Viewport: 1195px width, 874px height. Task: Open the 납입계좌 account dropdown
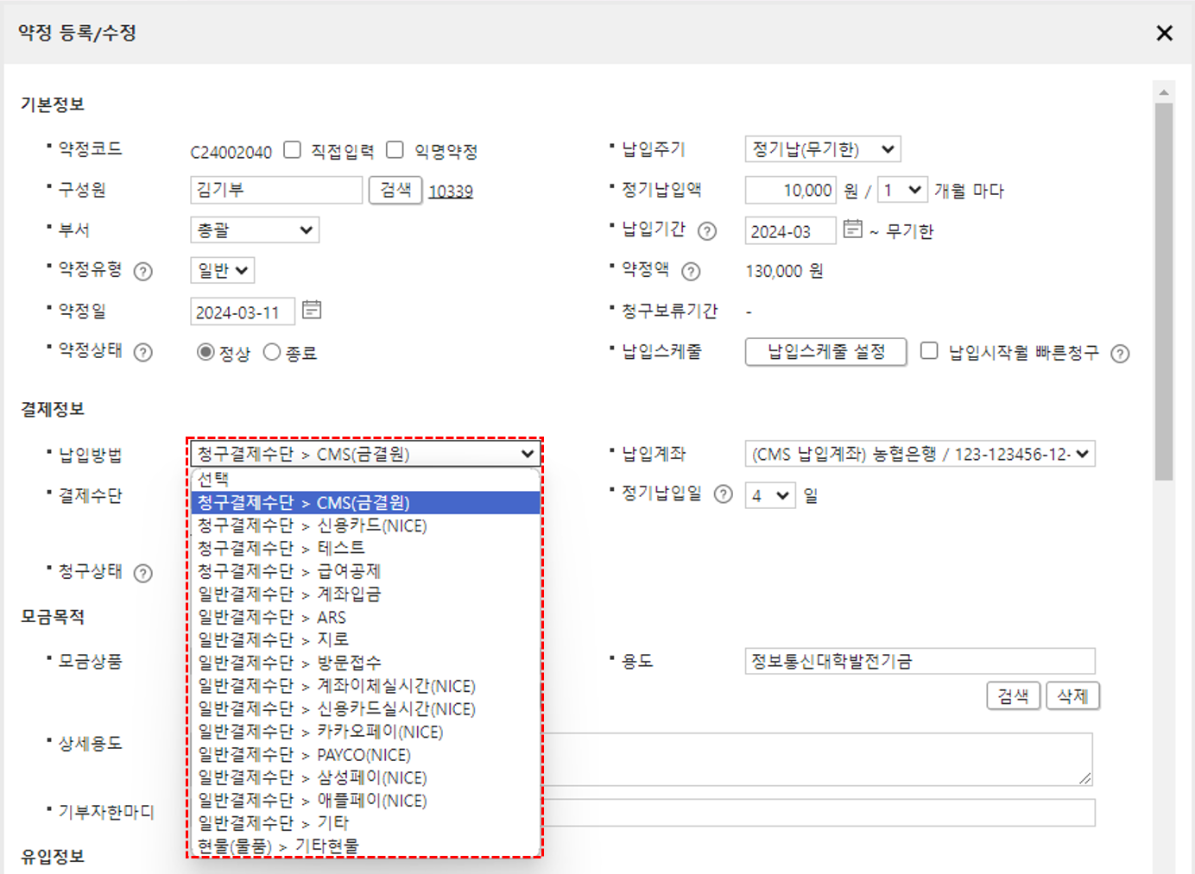[x=920, y=454]
